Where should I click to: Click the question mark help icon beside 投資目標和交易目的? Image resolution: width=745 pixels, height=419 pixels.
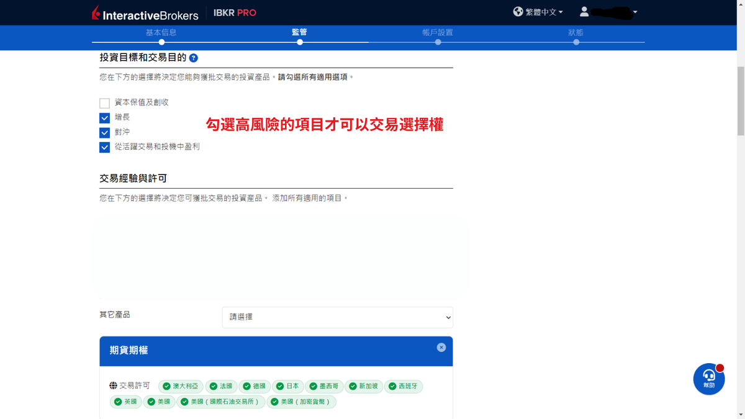coord(193,58)
